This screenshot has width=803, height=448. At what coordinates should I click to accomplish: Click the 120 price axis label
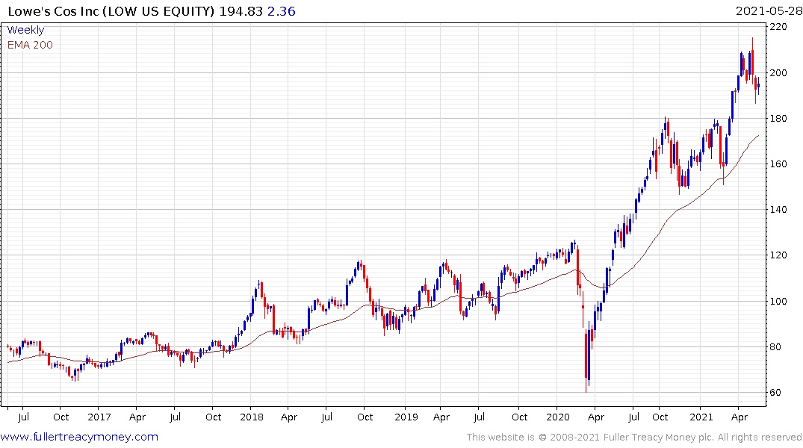778,255
